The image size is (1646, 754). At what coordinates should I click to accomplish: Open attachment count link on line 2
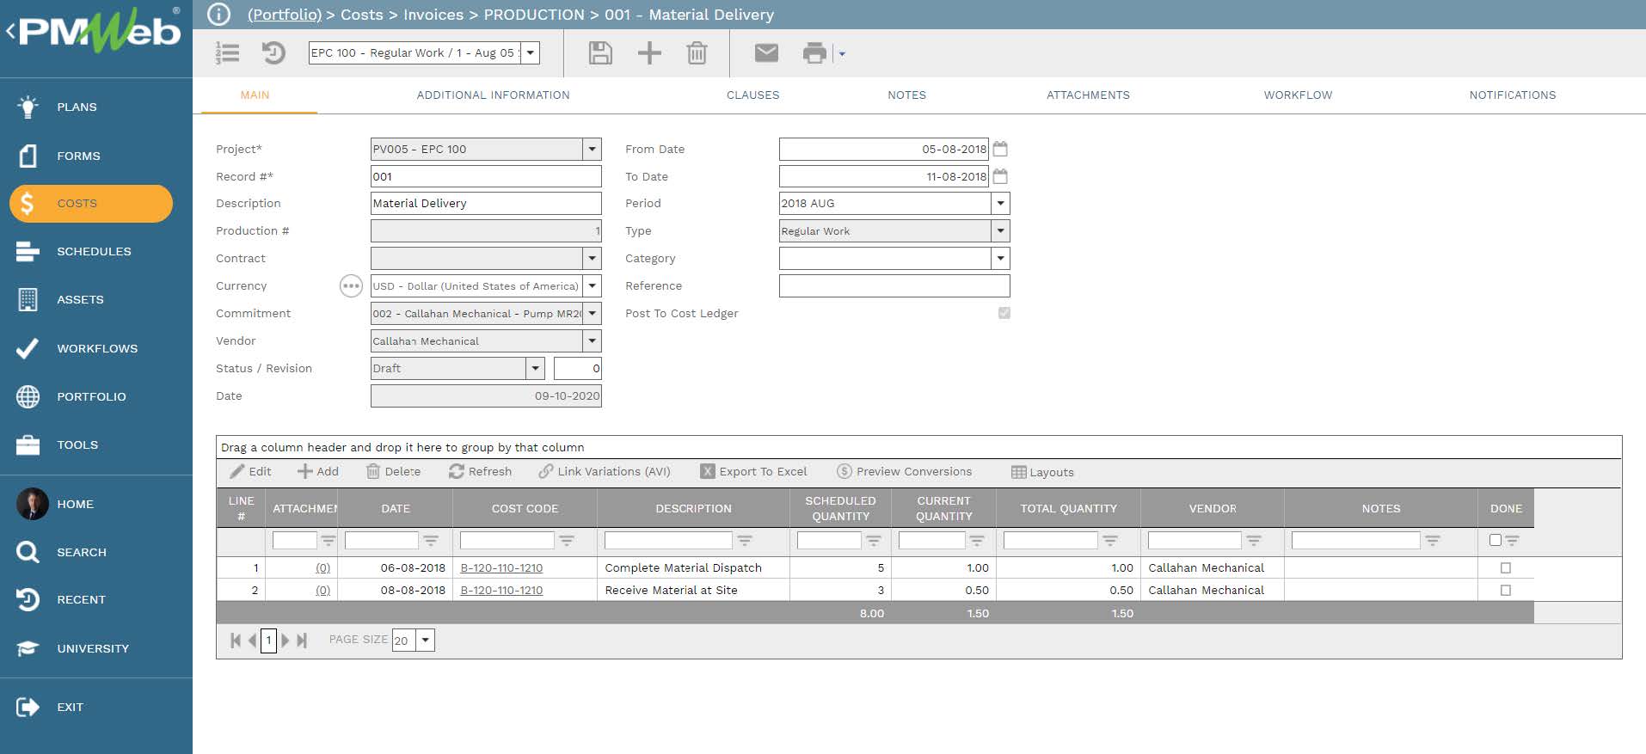pos(322,590)
